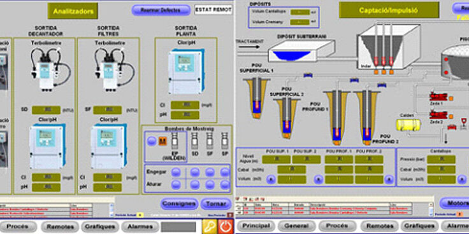Click the orange indicator beside Zeda 1 pump
Viewport: 469px width, 234px height.
(451, 98)
